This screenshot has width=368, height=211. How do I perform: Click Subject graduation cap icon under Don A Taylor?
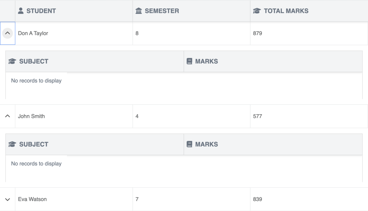12,62
